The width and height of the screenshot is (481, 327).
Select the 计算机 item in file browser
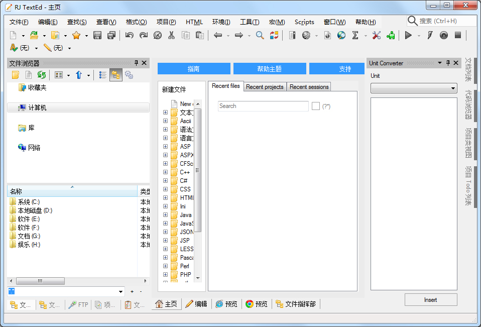[x=78, y=107]
